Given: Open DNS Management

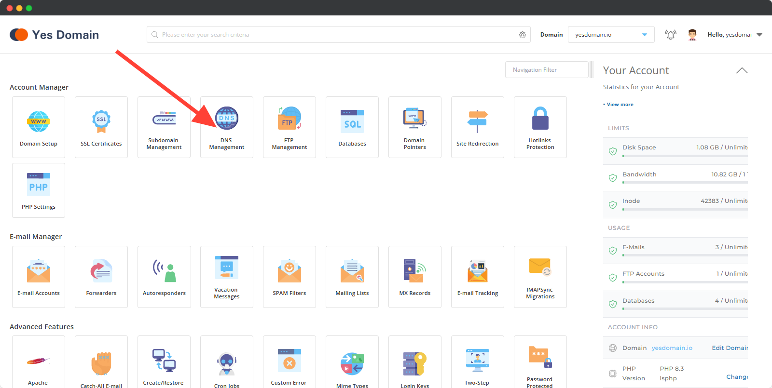Looking at the screenshot, I should pos(227,127).
